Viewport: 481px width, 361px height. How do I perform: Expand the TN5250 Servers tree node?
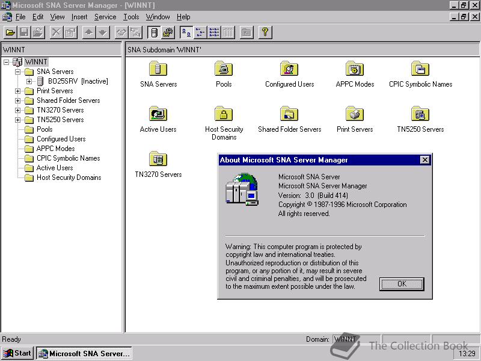coord(18,120)
